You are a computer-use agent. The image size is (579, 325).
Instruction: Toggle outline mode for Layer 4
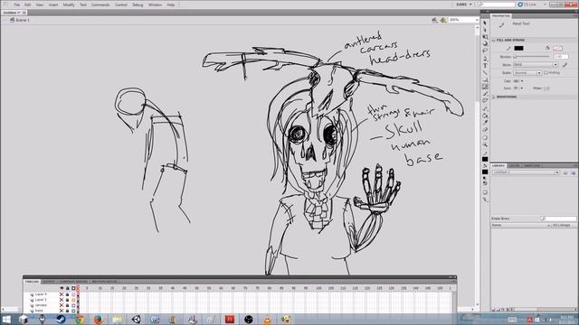tap(73, 294)
